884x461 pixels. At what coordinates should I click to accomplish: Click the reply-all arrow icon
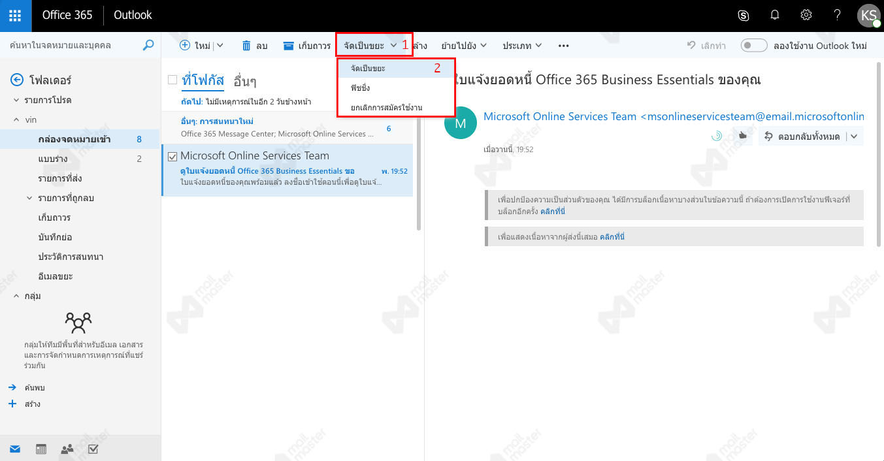[x=769, y=136]
